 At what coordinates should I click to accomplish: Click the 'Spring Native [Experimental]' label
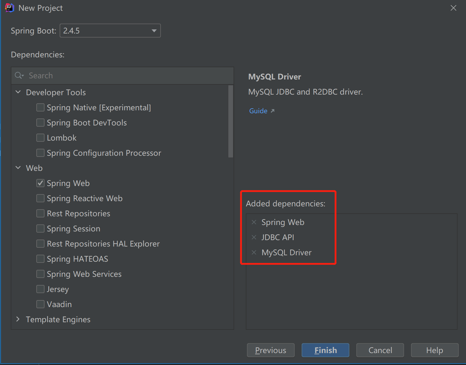click(99, 108)
